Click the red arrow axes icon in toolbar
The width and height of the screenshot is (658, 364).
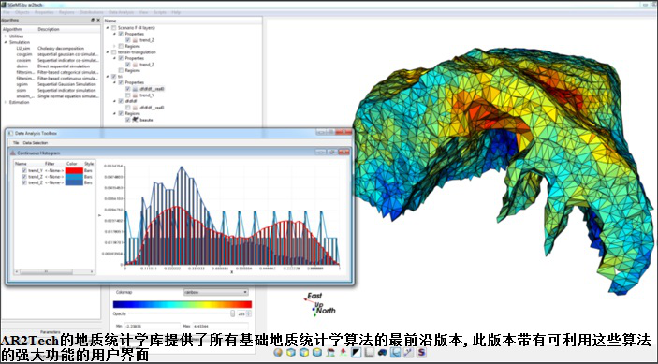pyautogui.click(x=344, y=352)
